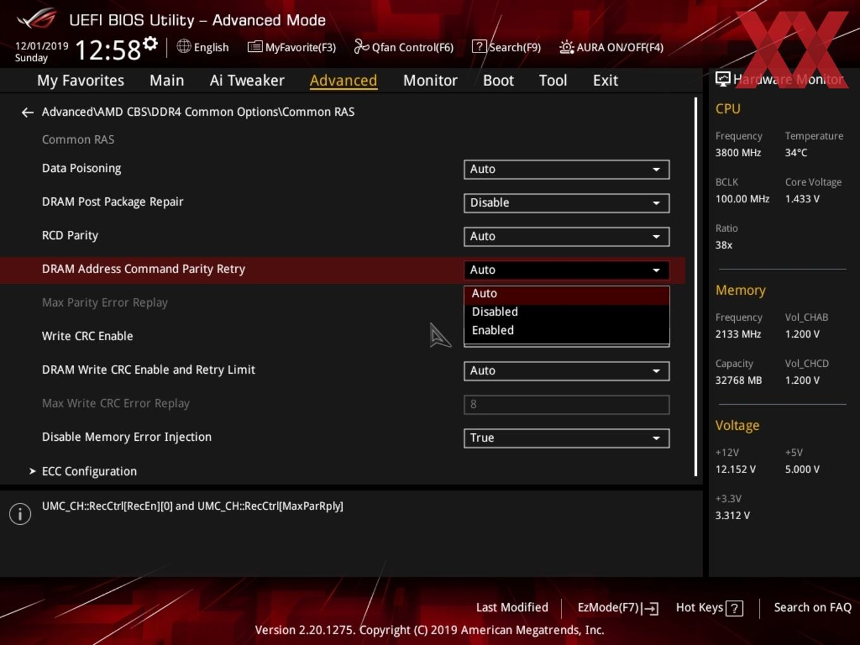Select the Advanced tab
The height and width of the screenshot is (645, 860).
coord(343,80)
